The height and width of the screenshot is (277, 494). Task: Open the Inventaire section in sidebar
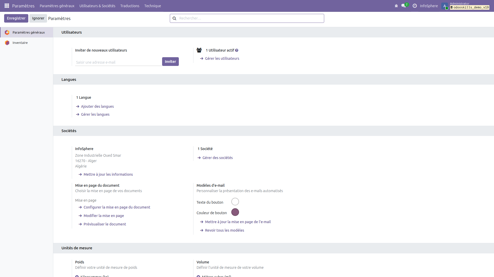tap(20, 43)
